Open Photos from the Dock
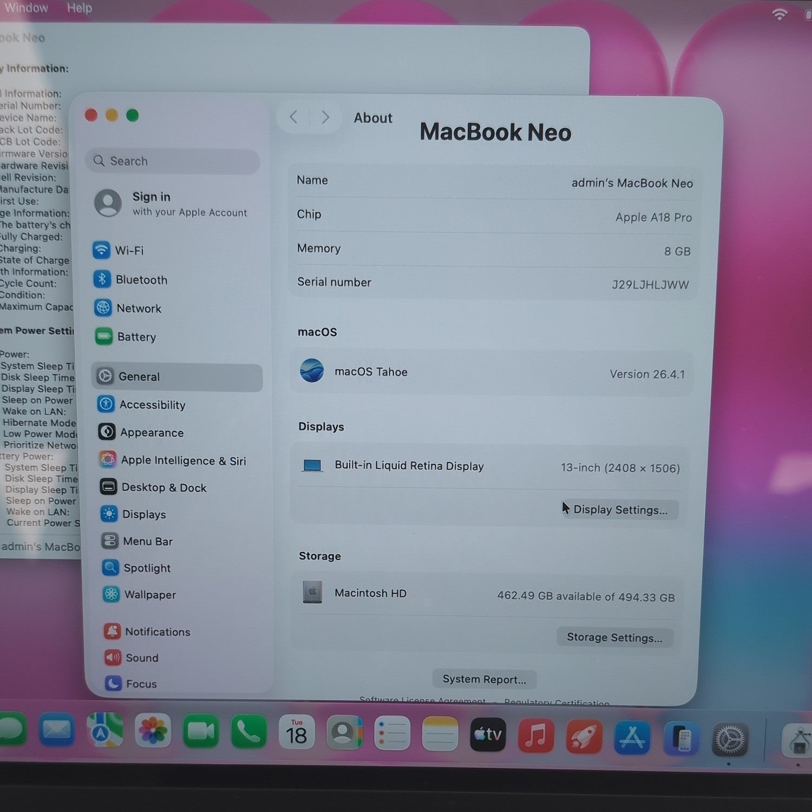Viewport: 812px width, 812px height. (x=153, y=731)
